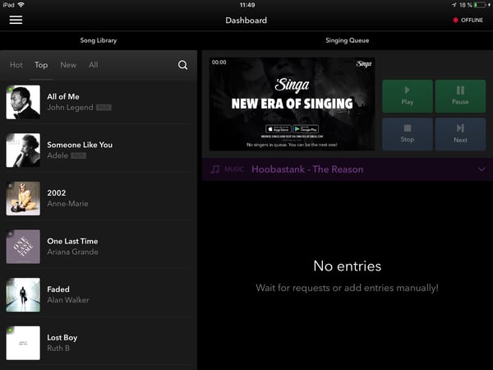This screenshot has height=370, width=493.
Task: Click the Stop button
Action: pyautogui.click(x=408, y=134)
